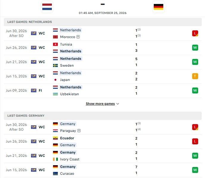Select Last Games: Netherlands section header
Viewport: 205px width, 178px height.
pos(102,22)
